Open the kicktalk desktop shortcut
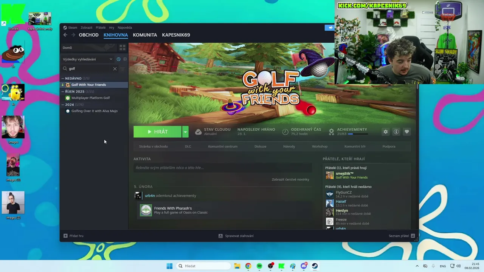This screenshot has height=272, width=484. (x=13, y=17)
